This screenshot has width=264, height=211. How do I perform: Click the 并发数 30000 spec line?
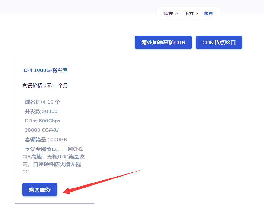click(42, 111)
